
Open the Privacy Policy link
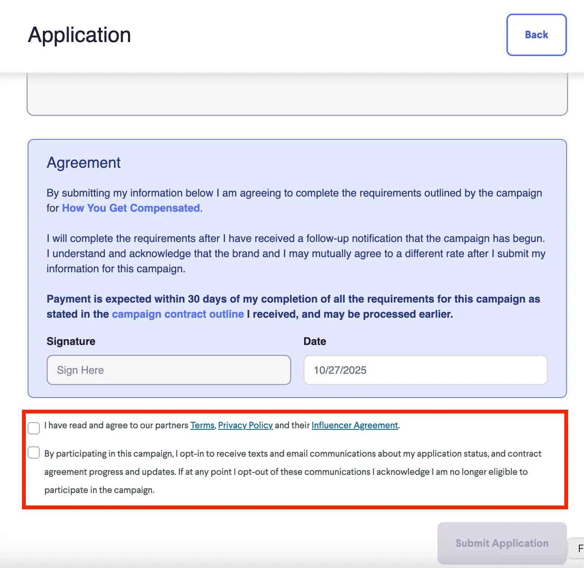coord(245,425)
